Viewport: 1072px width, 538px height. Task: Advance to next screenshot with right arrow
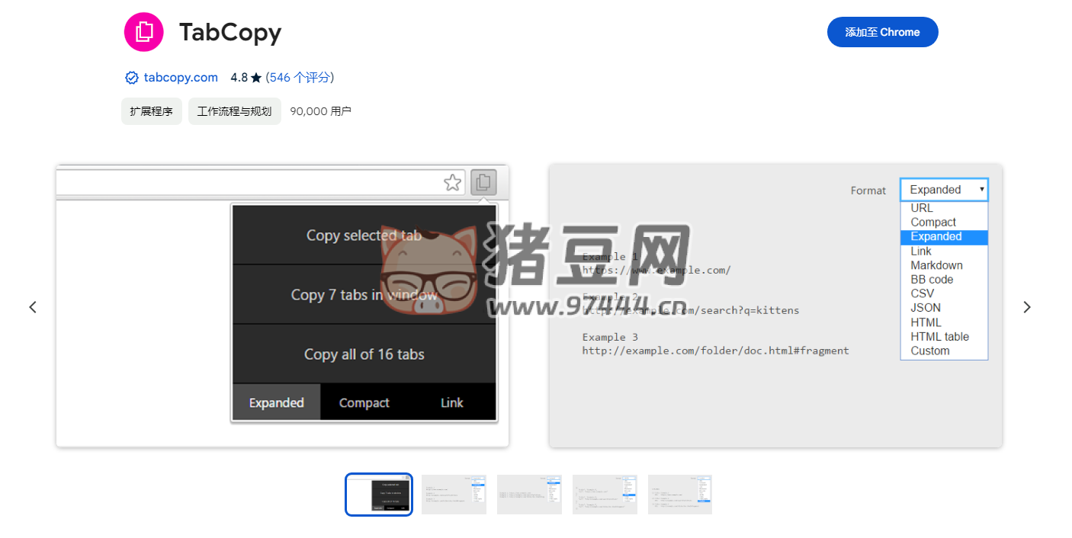point(1026,307)
